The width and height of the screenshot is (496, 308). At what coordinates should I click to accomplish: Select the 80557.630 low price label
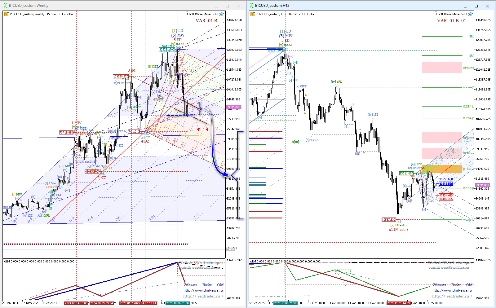(x=389, y=220)
